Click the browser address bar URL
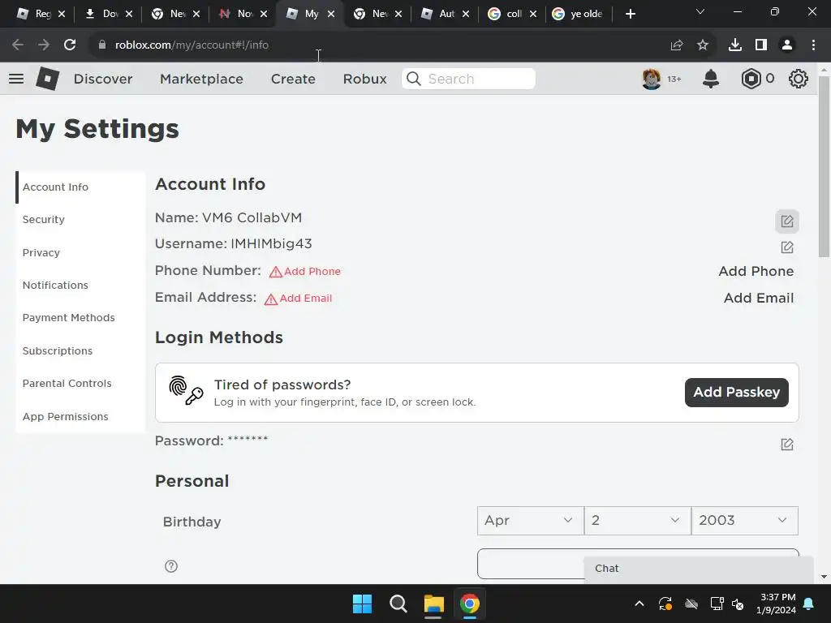This screenshot has width=831, height=623. pos(192,45)
